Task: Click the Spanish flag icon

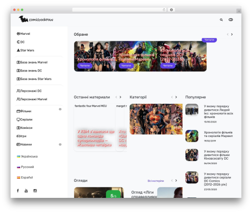Action: coord(19,178)
